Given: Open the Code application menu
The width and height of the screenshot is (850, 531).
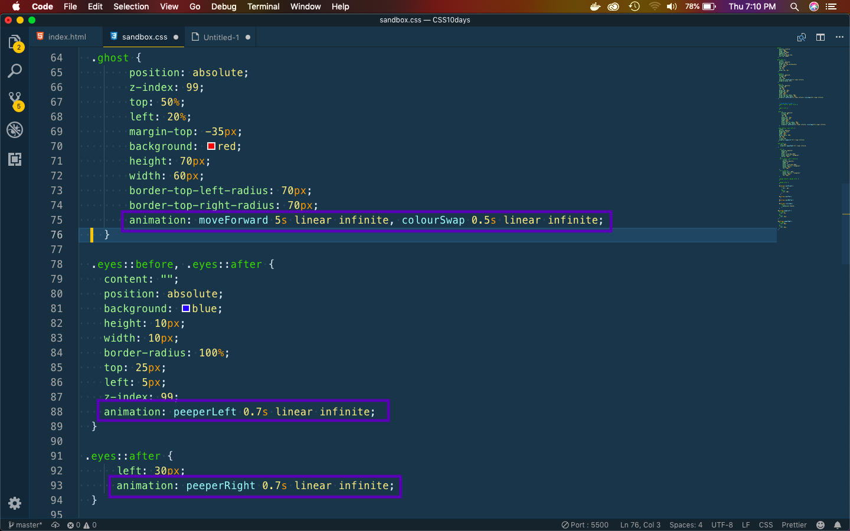Looking at the screenshot, I should 42,6.
